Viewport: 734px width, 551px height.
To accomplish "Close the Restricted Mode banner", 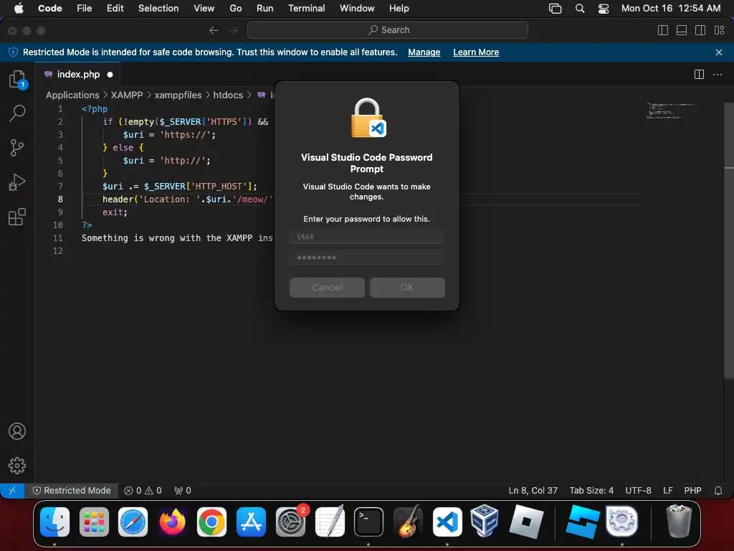I will (719, 52).
